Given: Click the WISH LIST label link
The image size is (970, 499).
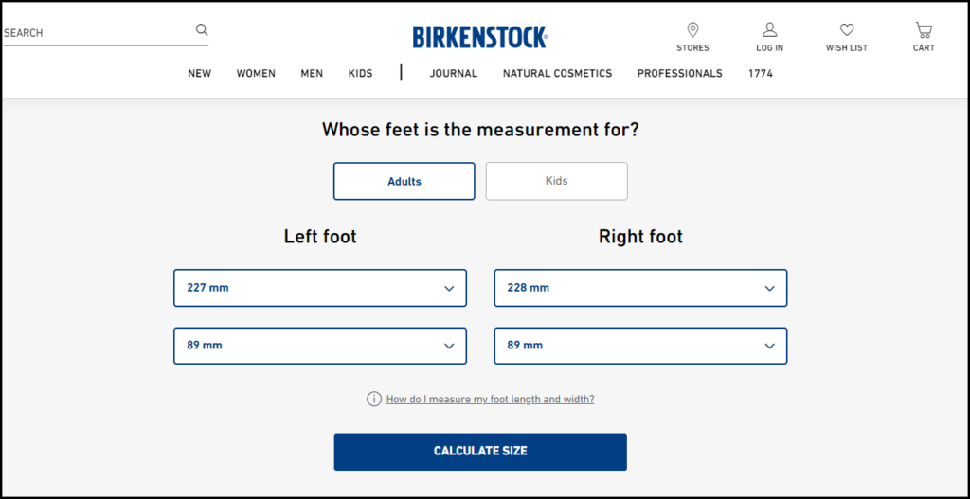Looking at the screenshot, I should 846,47.
